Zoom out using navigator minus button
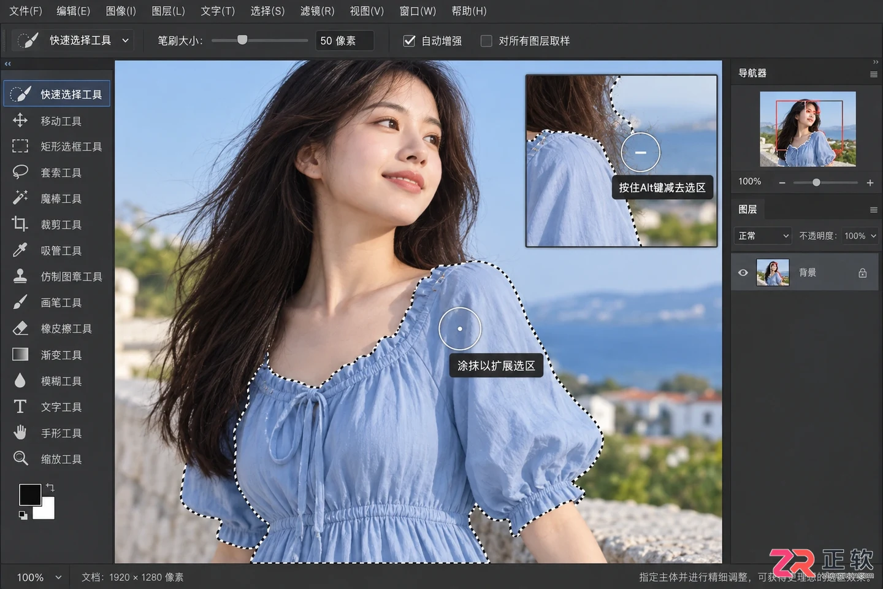The height and width of the screenshot is (589, 883). coord(782,183)
